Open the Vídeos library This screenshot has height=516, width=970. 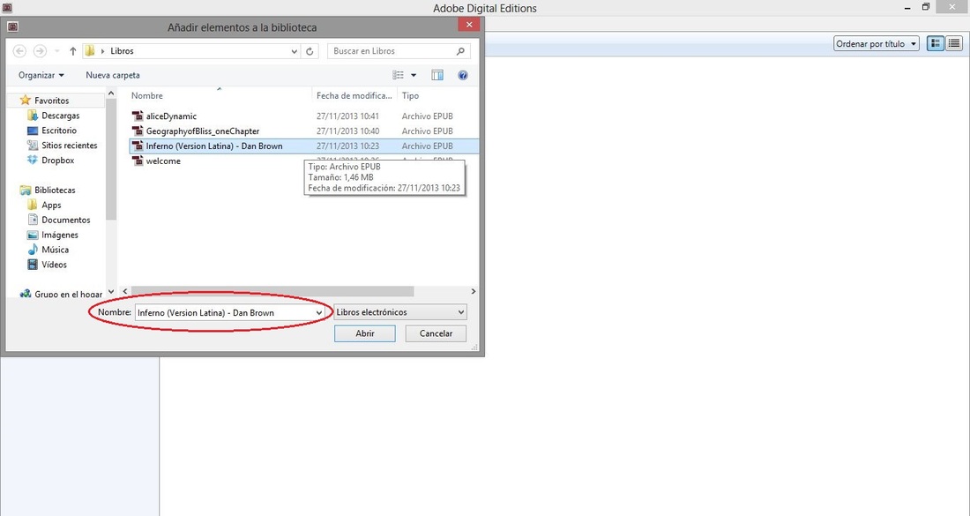(54, 265)
